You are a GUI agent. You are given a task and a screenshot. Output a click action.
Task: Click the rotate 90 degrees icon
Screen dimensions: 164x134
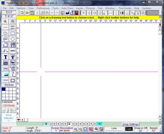coord(100,13)
